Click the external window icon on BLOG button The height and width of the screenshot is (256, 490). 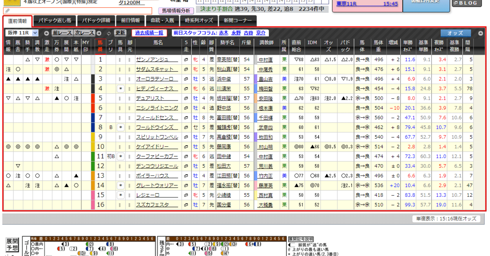tap(456, 3)
